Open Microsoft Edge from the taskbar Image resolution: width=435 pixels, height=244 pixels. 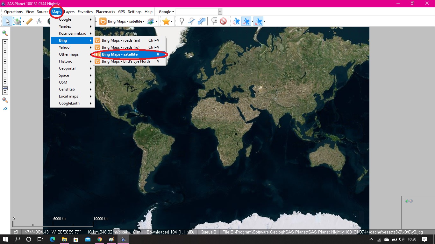(52, 239)
